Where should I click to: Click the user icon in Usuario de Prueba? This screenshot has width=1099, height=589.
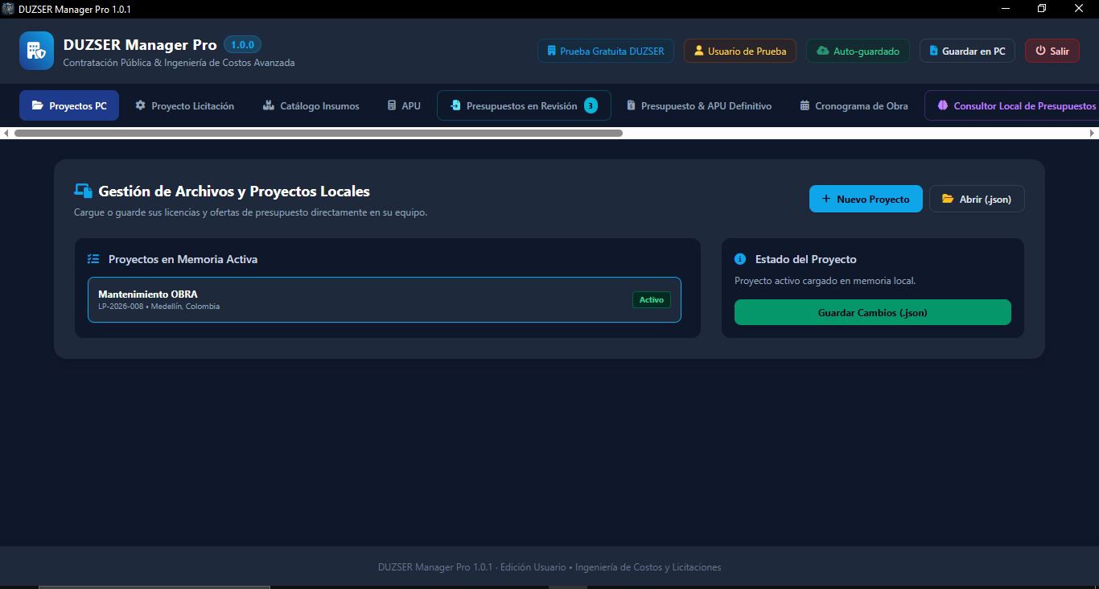[698, 51]
